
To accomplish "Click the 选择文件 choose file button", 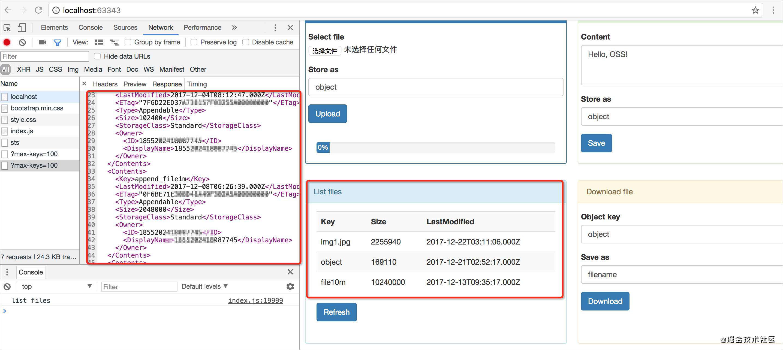I will coord(325,50).
